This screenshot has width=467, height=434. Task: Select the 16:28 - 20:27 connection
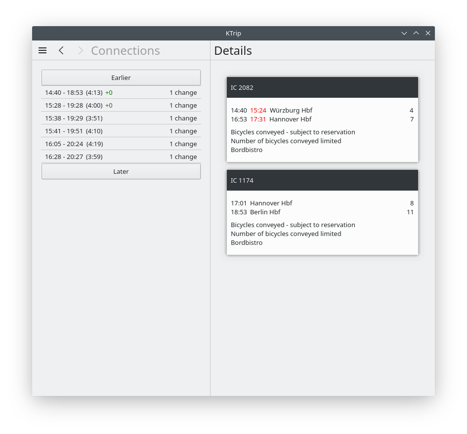121,157
